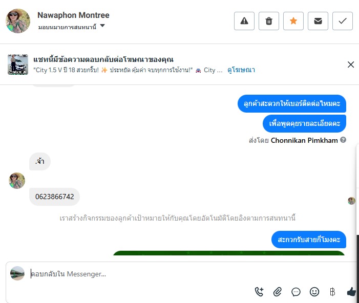Click the Baht payment request icon

332,292
